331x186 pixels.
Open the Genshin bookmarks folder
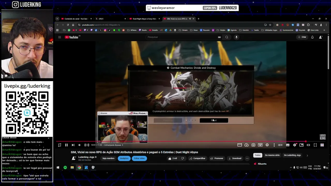coord(244,30)
